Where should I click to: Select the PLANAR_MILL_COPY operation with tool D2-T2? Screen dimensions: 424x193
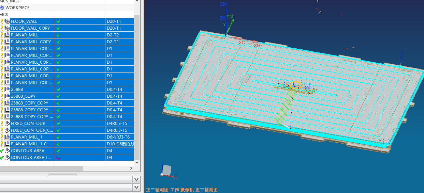31,42
